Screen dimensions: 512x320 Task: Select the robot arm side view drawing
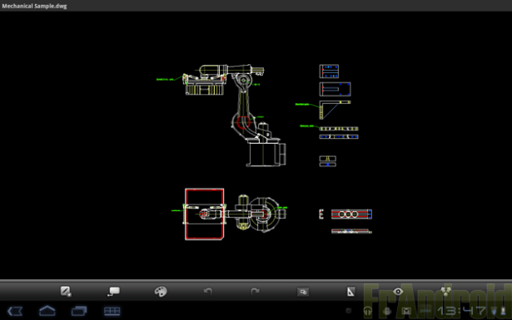(234, 116)
